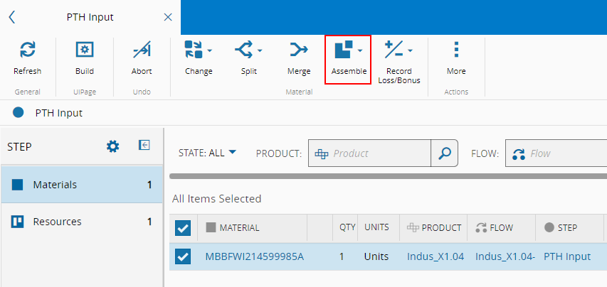Open the Assemble dropdown

click(360, 50)
